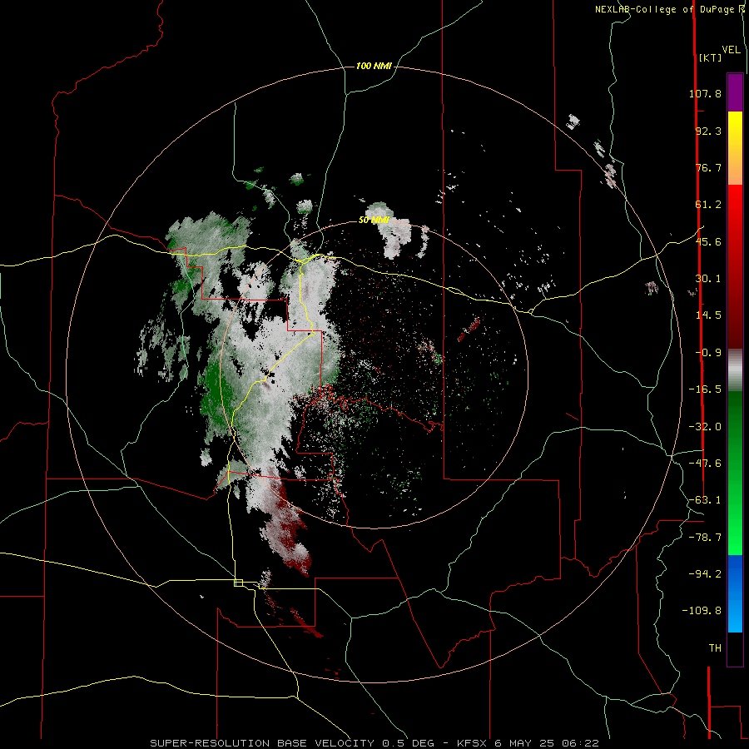Screen dimensions: 749x749
Task: Click the -78.7 velocity scale value
Action: point(705,538)
